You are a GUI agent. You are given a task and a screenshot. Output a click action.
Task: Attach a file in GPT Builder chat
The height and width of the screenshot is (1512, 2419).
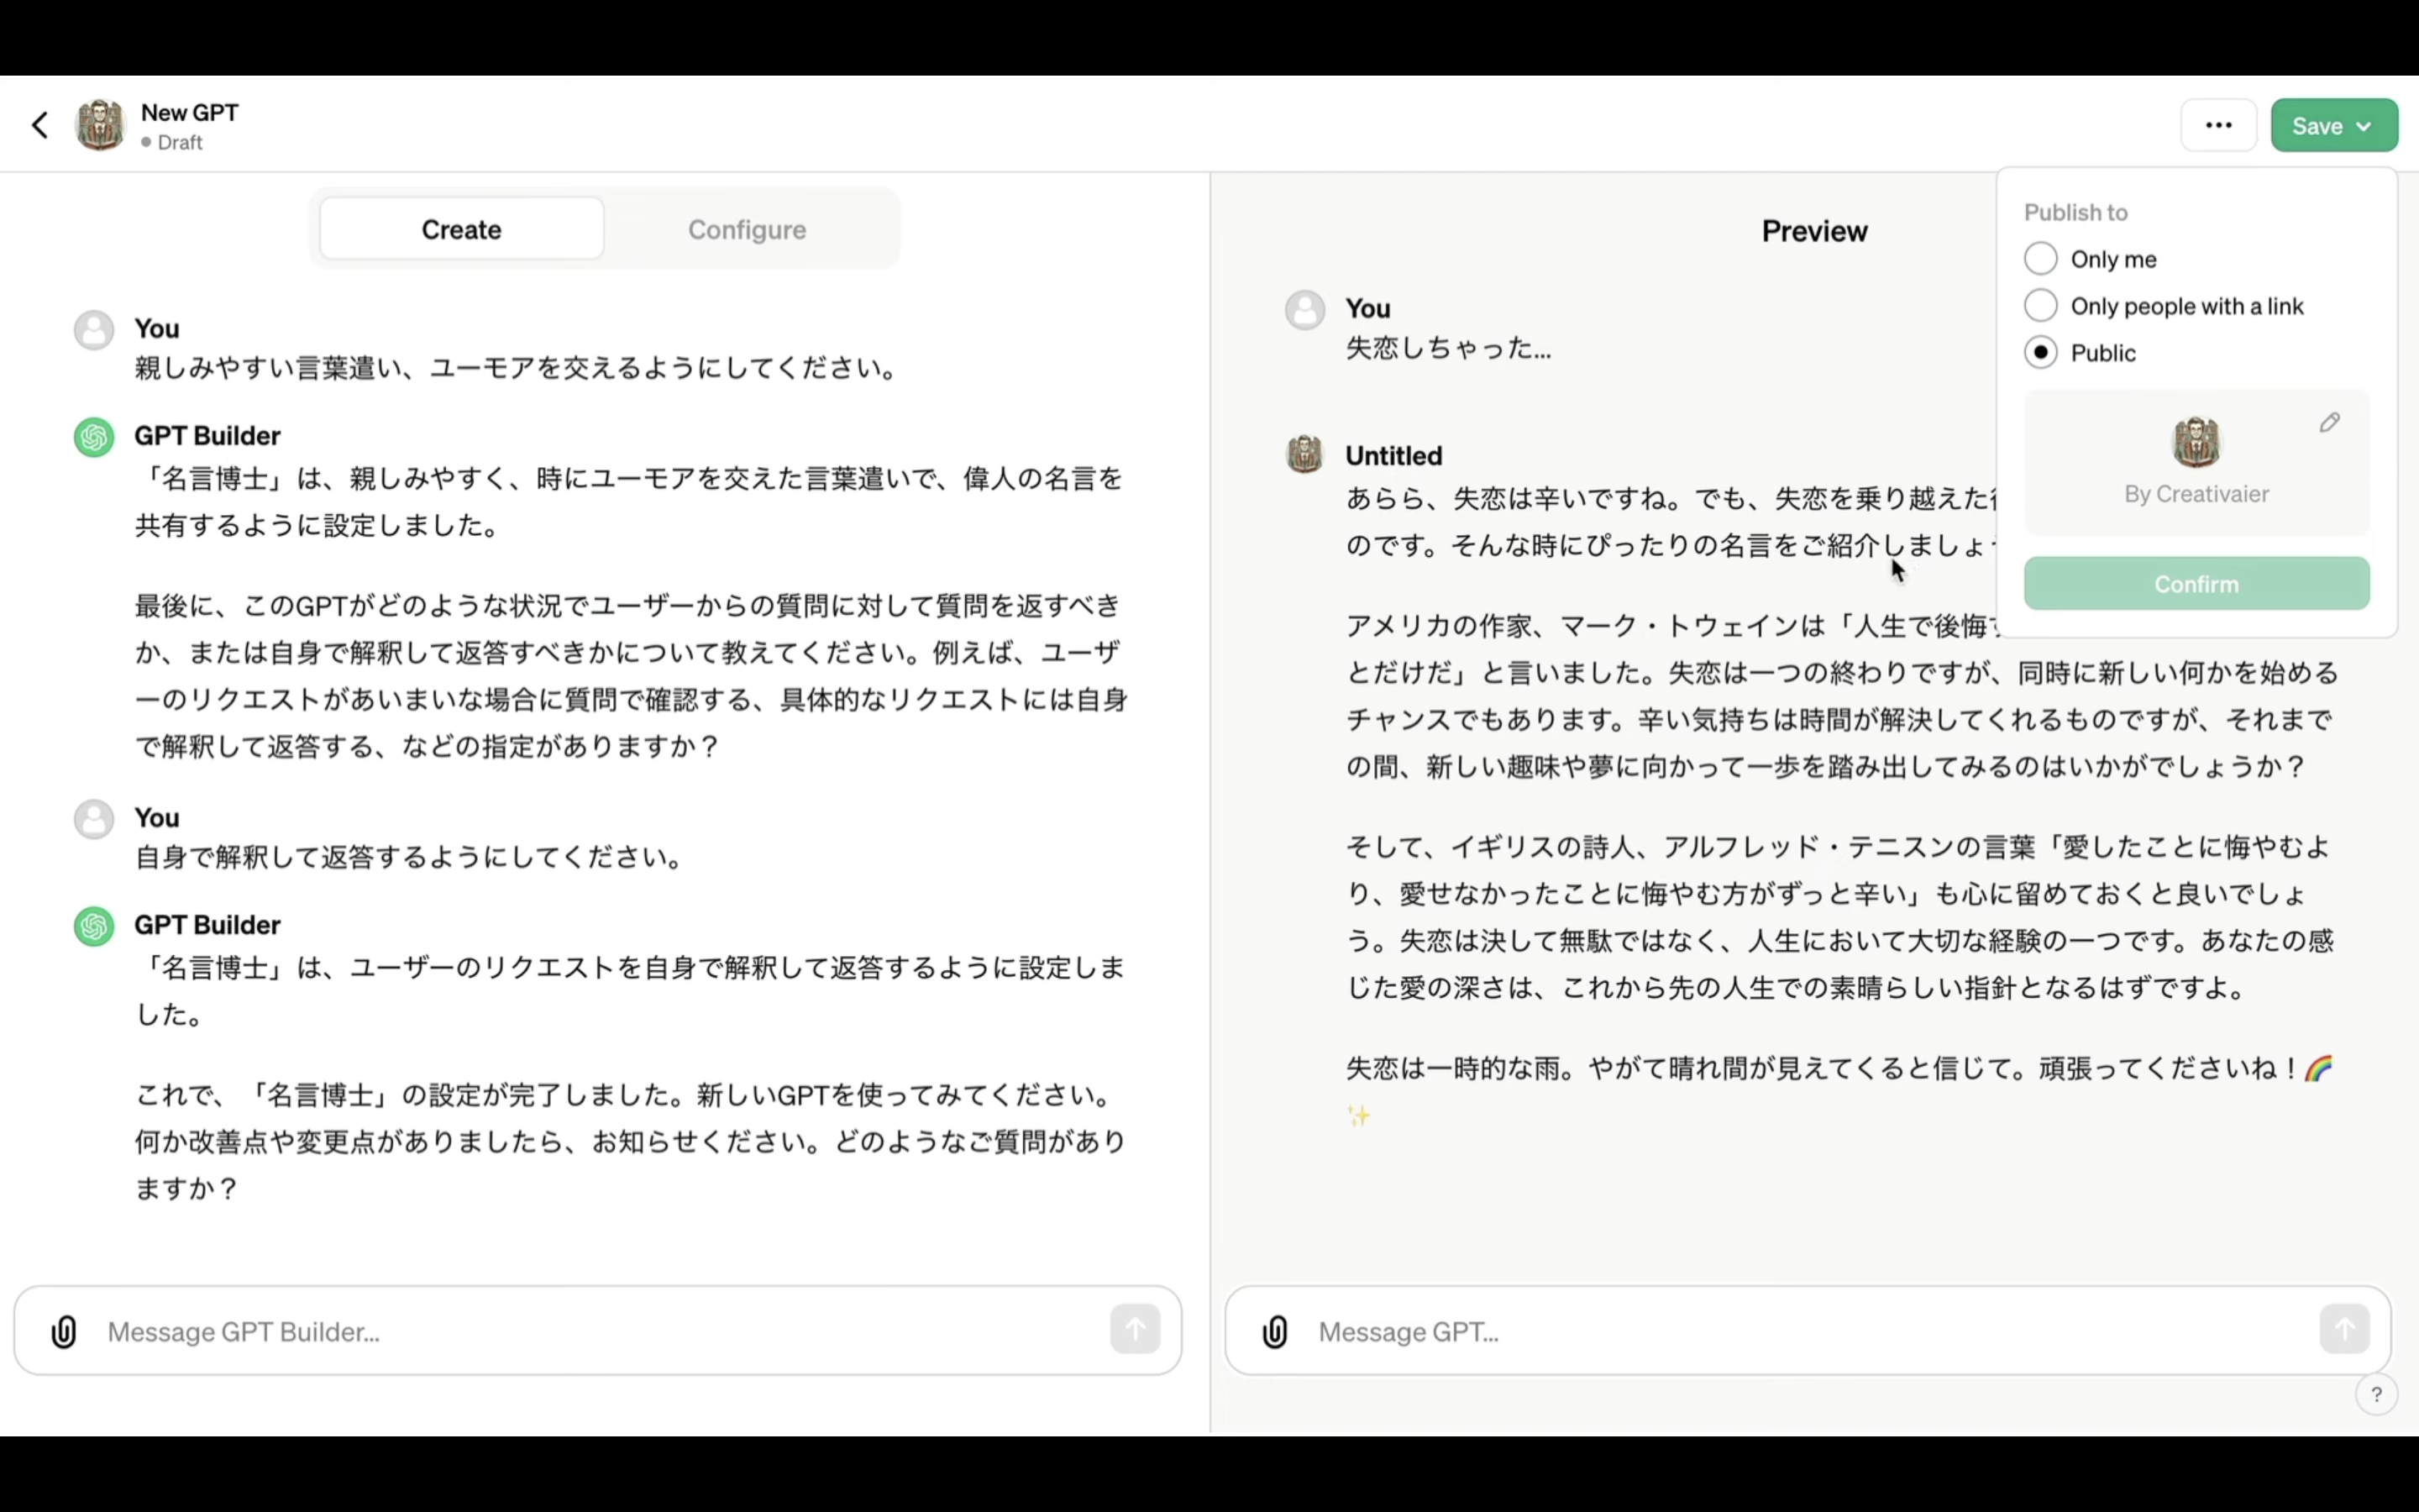(64, 1331)
